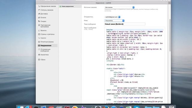Open the Оформление заказа settings section
This screenshot has height=108, width=192.
pos(47,6)
